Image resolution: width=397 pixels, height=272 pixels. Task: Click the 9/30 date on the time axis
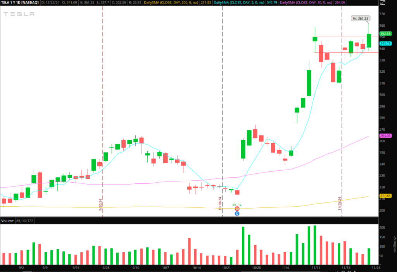tap(136, 268)
